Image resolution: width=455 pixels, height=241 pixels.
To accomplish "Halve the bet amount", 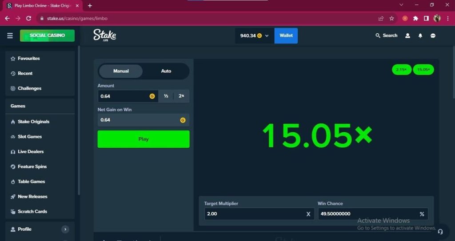I will coord(166,96).
